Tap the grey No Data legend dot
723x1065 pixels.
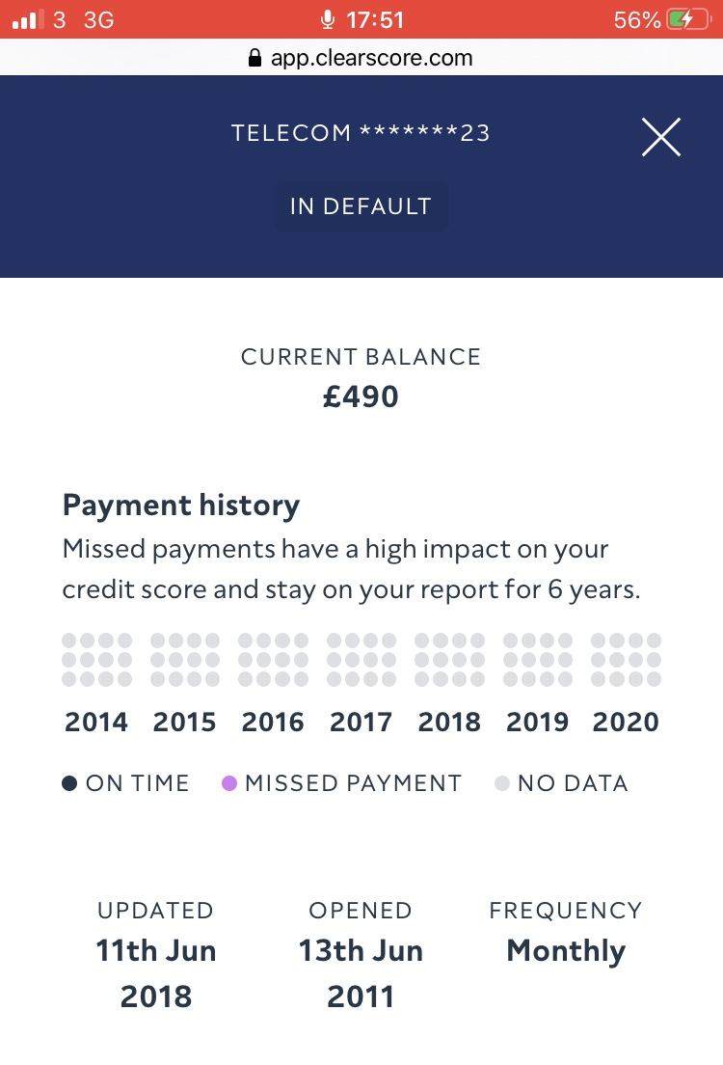click(x=502, y=783)
